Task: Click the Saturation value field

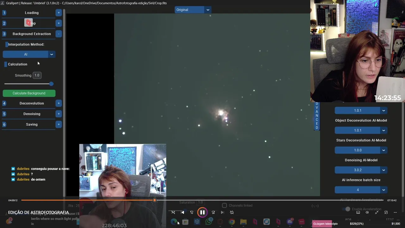Action: click(x=201, y=202)
